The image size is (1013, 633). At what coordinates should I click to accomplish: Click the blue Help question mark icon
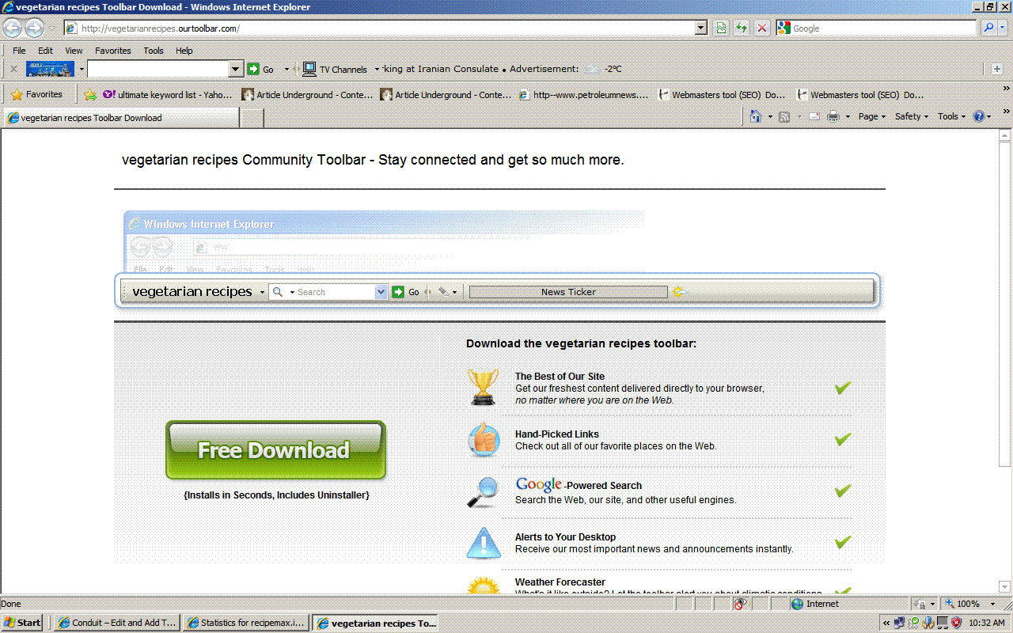[x=979, y=116]
